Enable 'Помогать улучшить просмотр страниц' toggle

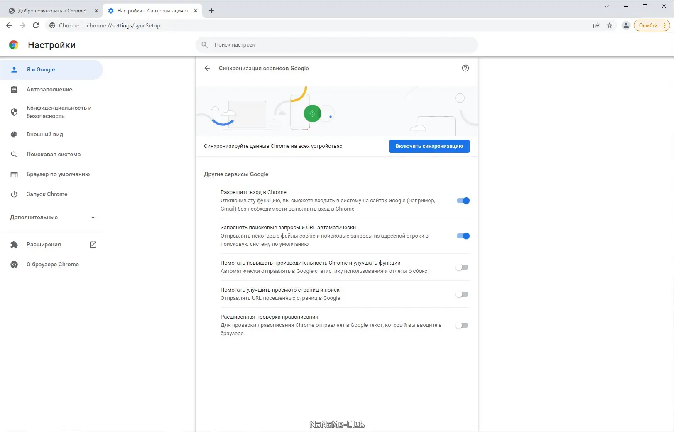coord(462,294)
